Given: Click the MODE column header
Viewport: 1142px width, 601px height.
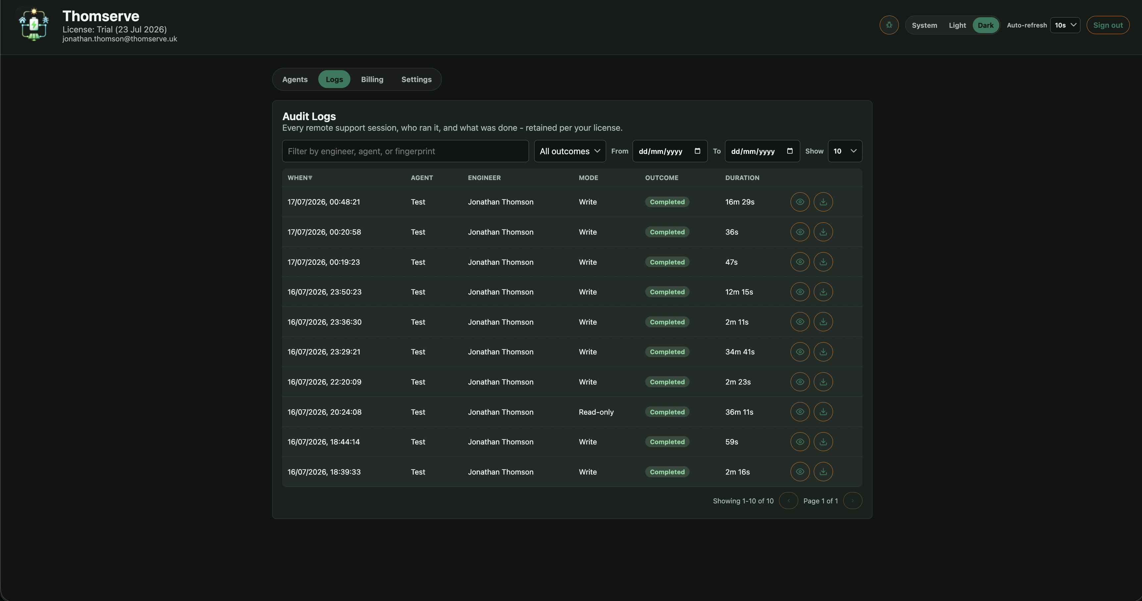Looking at the screenshot, I should (x=588, y=178).
